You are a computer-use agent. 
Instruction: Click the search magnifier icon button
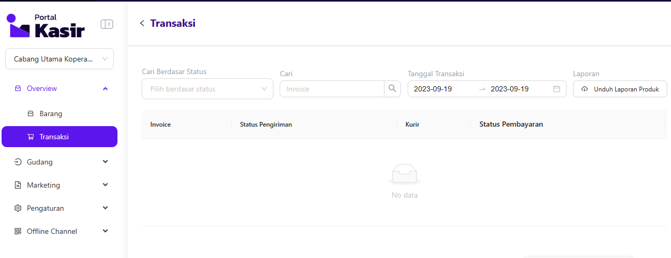(x=392, y=89)
